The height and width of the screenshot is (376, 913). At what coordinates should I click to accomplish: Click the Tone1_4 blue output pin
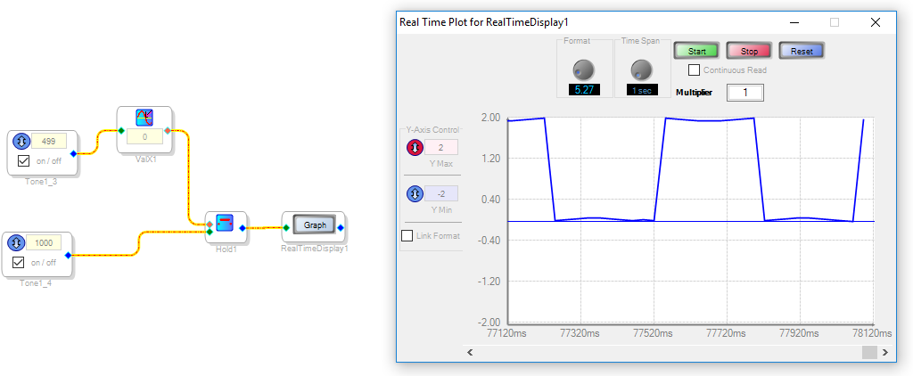68,255
